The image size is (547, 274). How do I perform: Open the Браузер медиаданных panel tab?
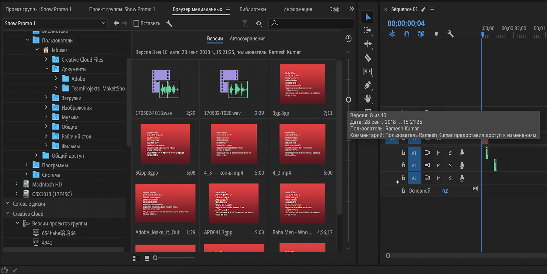pos(197,9)
